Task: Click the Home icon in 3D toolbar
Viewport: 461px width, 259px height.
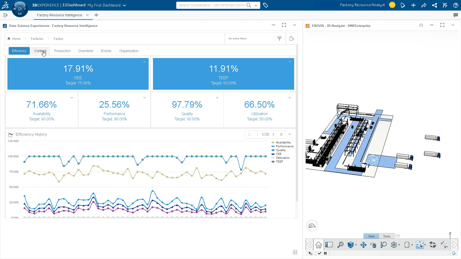Action: click(x=318, y=245)
